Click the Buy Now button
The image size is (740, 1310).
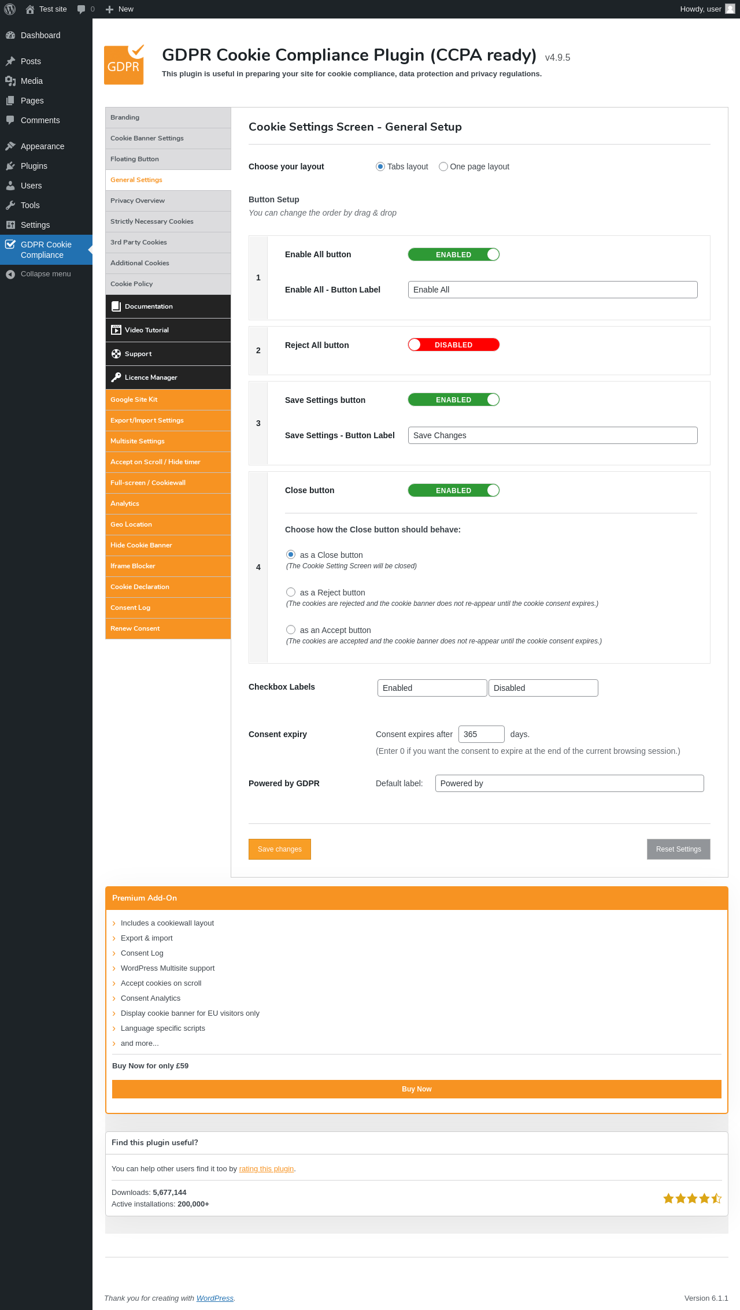(417, 1089)
